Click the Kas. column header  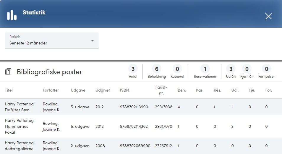click(x=200, y=90)
